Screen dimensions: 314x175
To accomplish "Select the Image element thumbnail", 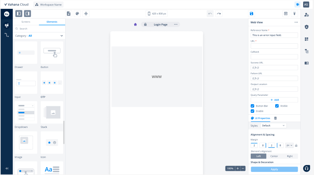I will click(x=26, y=143).
